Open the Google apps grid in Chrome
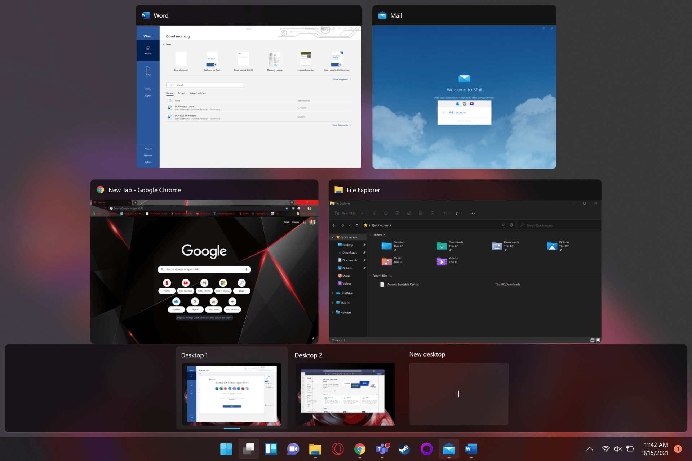The width and height of the screenshot is (692, 461). pos(305,222)
